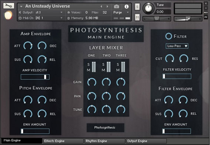
Task: Click the Filter Envelope Env Amount slider
Action: point(177,131)
